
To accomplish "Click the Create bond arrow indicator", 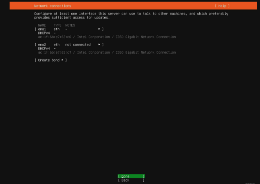I will (62, 60).
